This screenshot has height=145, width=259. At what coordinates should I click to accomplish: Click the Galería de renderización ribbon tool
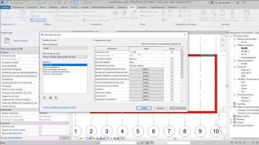click(x=96, y=20)
